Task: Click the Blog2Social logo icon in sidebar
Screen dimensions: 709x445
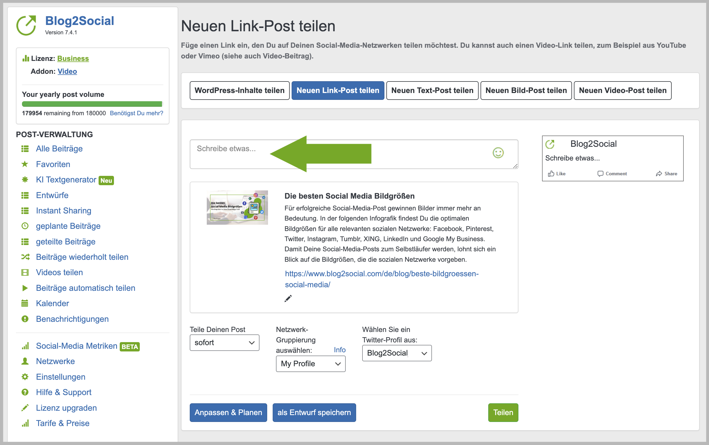Action: point(26,25)
